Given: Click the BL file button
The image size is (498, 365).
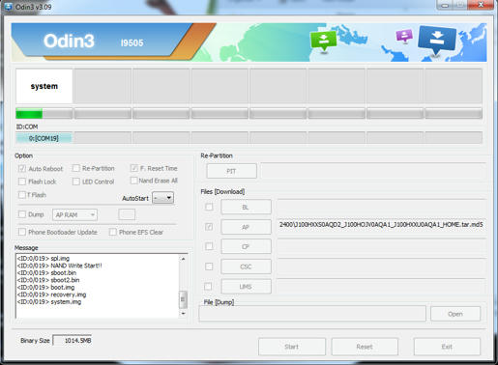Looking at the screenshot, I should click(246, 207).
